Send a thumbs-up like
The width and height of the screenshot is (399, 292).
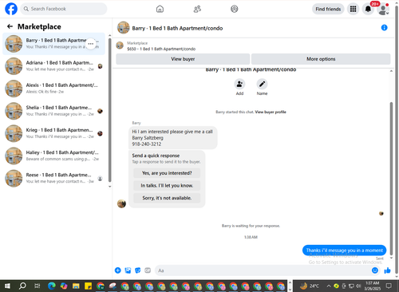[x=387, y=270]
